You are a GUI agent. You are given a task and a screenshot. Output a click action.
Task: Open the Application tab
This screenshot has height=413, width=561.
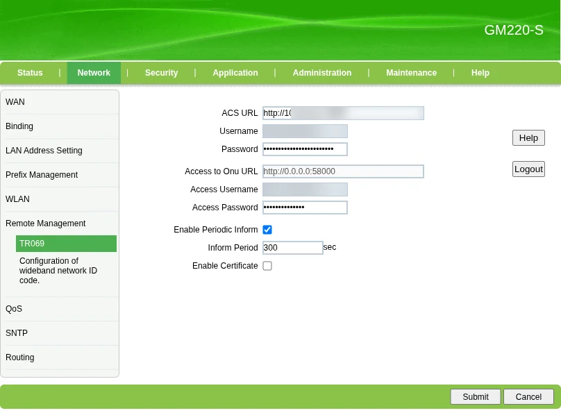click(x=235, y=73)
